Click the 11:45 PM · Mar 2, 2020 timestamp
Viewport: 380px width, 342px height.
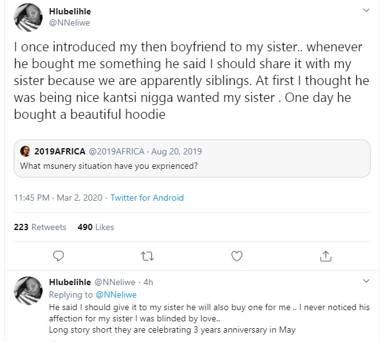[56, 198]
